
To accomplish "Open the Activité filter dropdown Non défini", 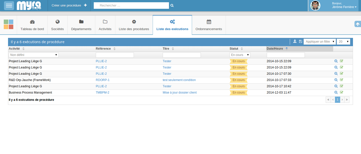I will pos(34,55).
